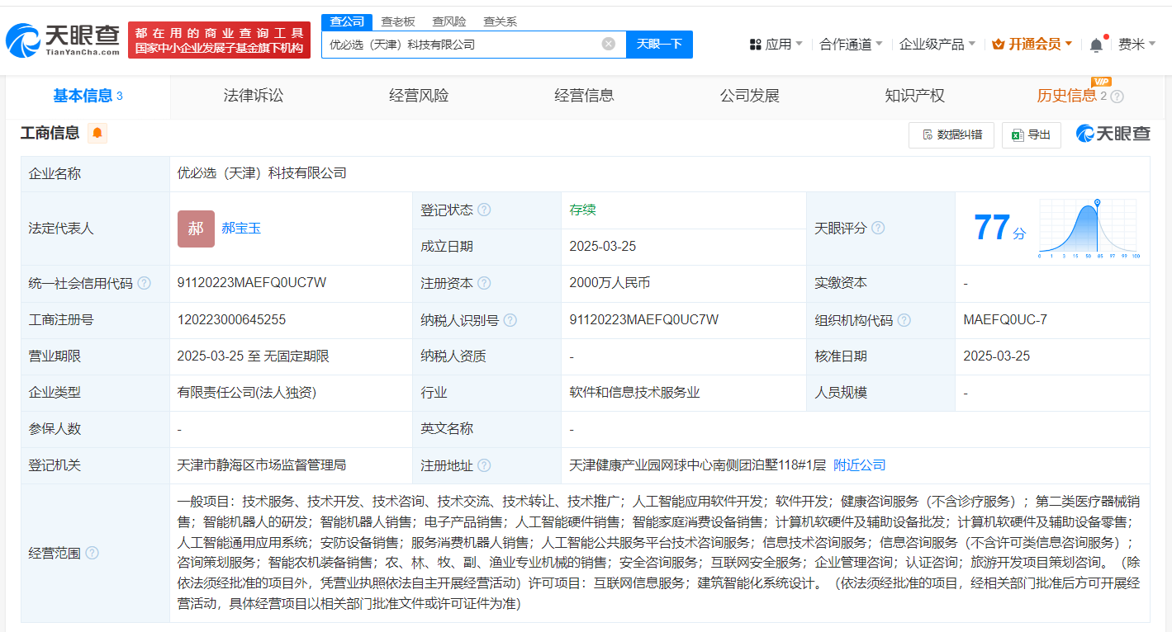This screenshot has width=1172, height=632.
Task: Select the 查老板 search tab
Action: pyautogui.click(x=398, y=21)
